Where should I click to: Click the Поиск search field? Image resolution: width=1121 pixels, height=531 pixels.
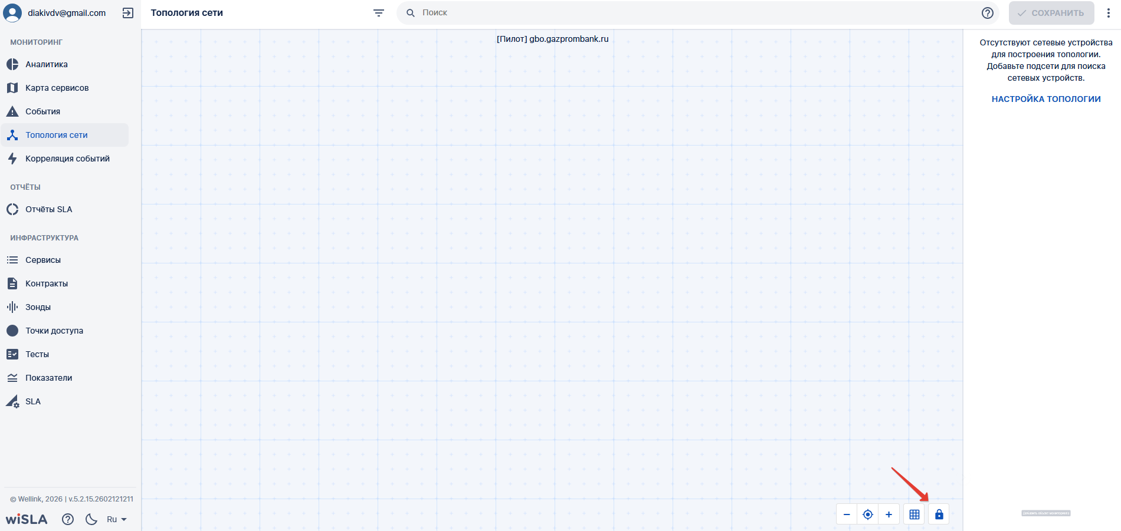[696, 13]
